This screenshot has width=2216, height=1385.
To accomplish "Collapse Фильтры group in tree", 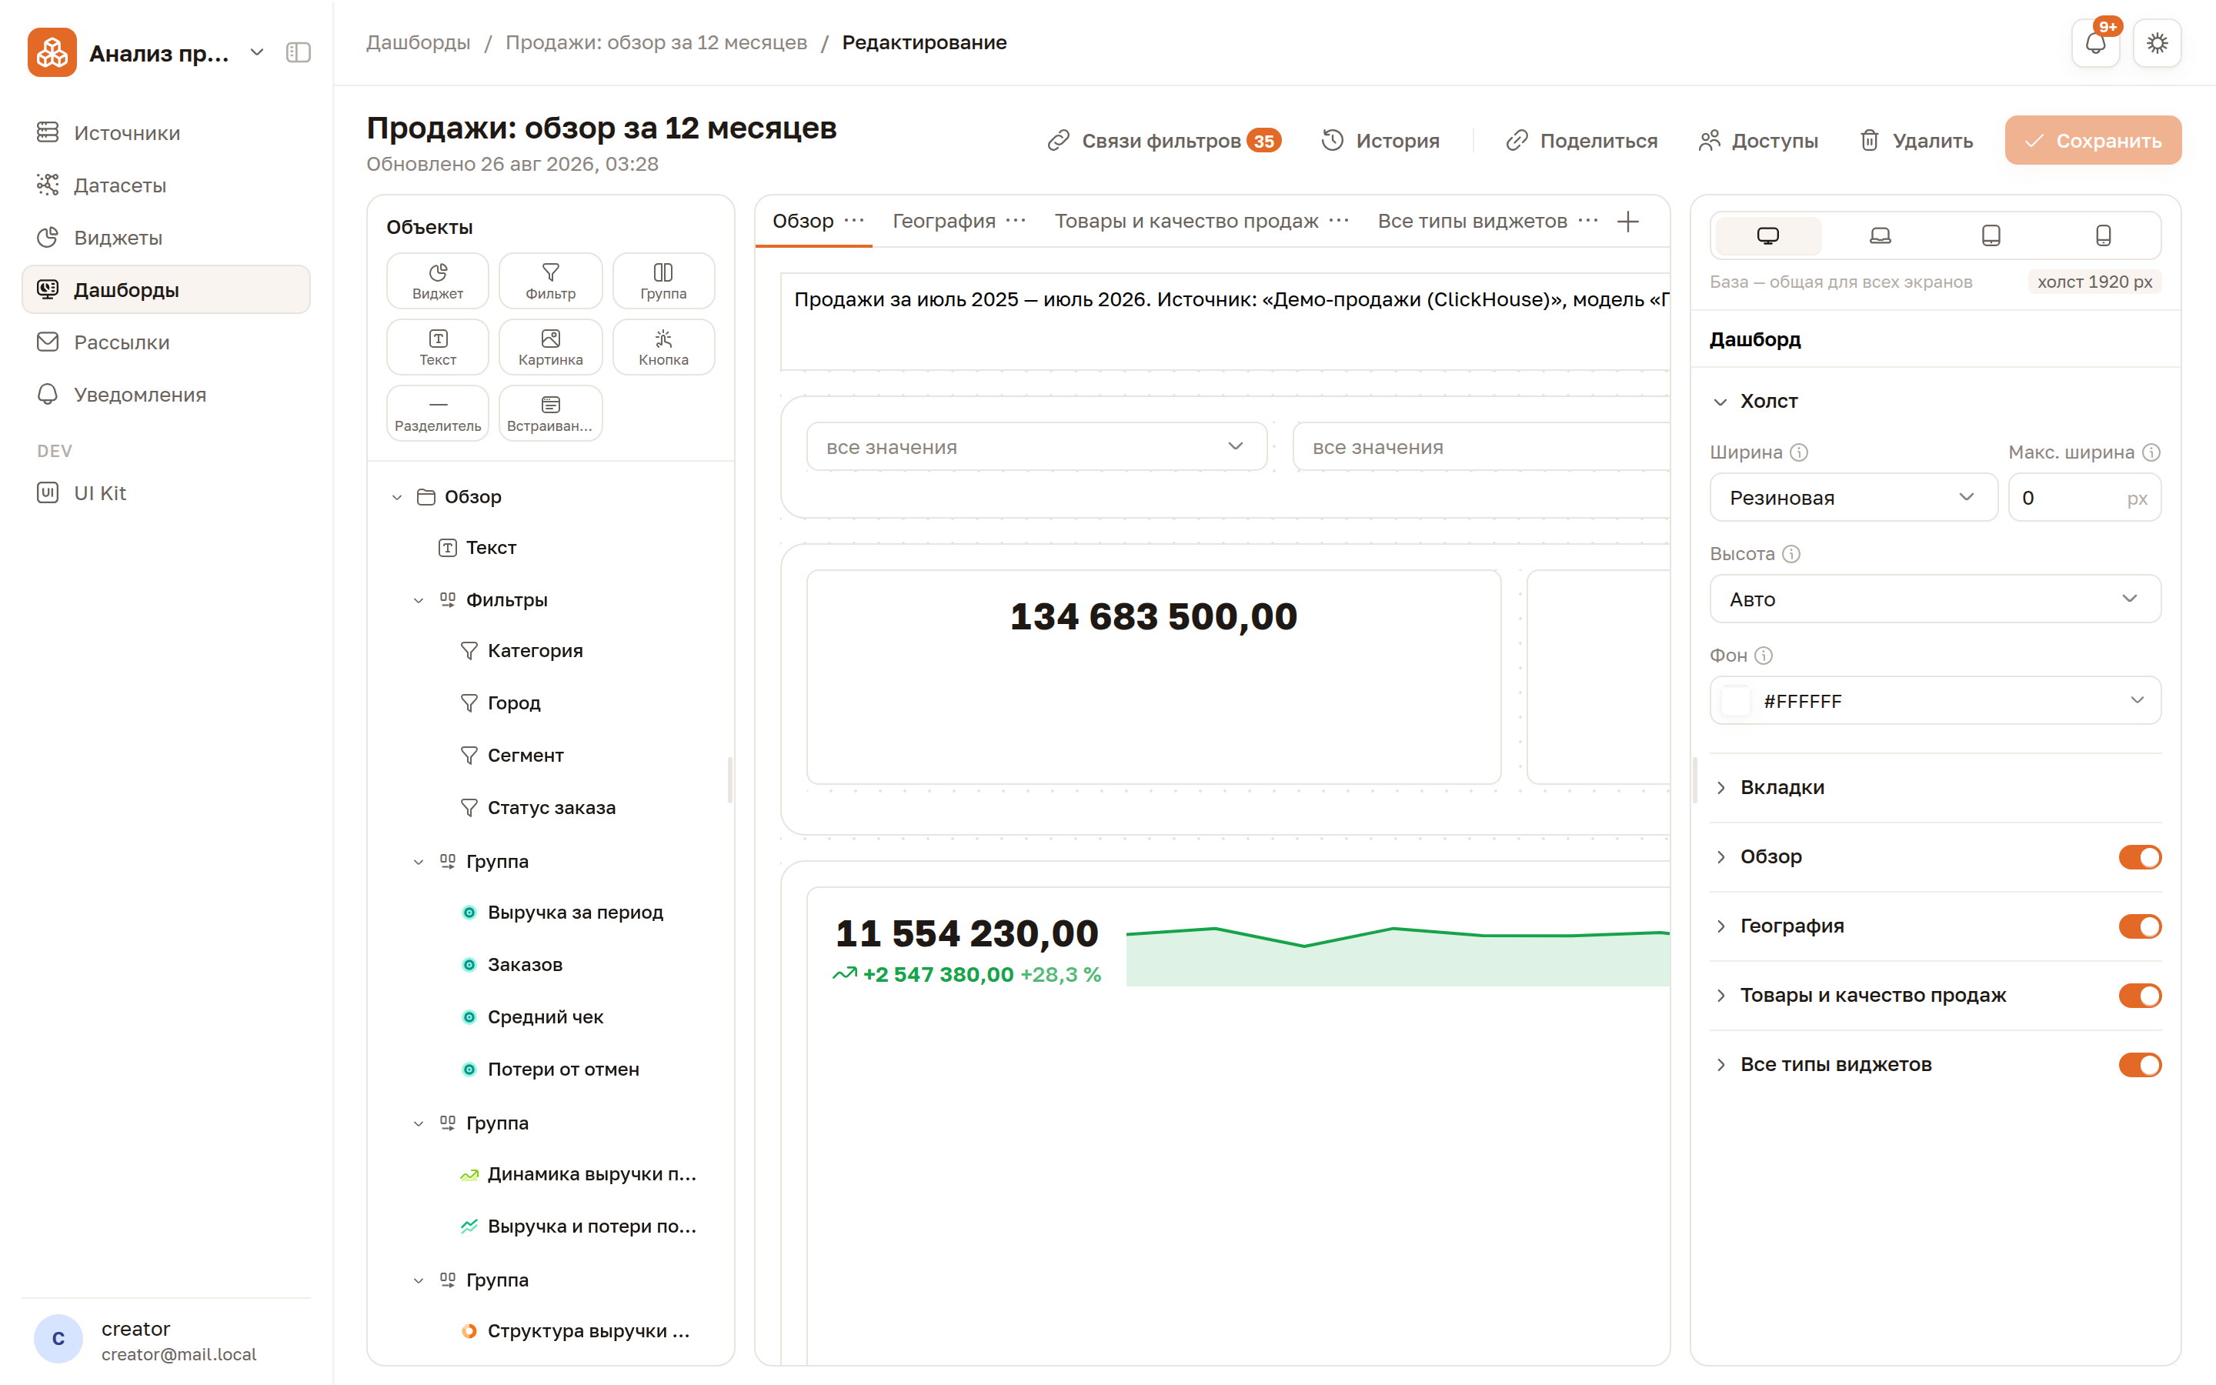I will (419, 600).
